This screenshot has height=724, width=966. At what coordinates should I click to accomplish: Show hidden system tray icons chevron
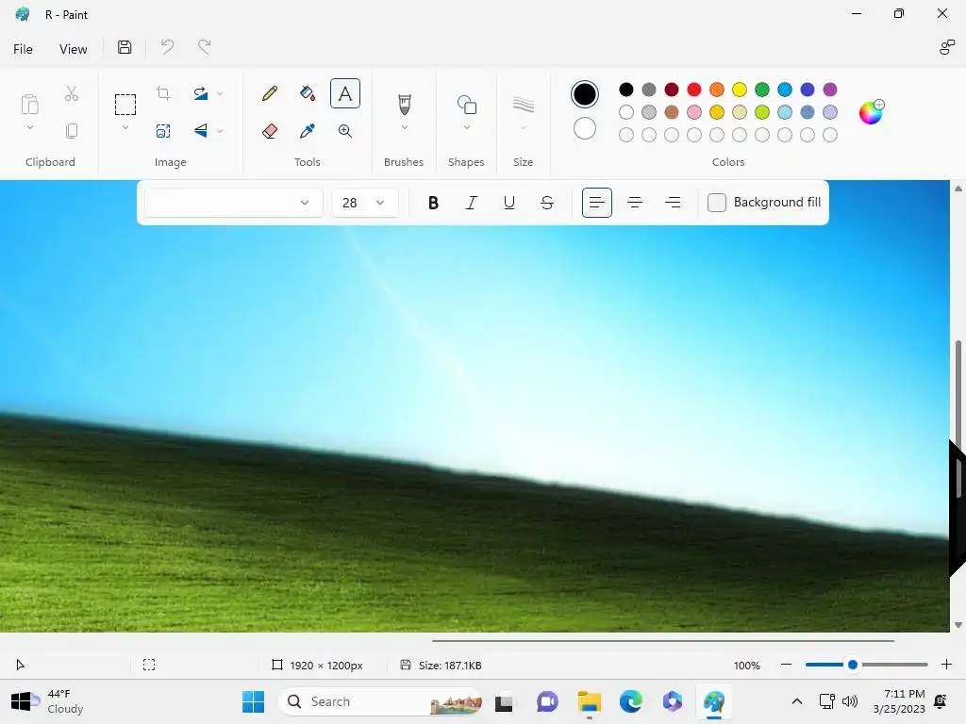796,701
